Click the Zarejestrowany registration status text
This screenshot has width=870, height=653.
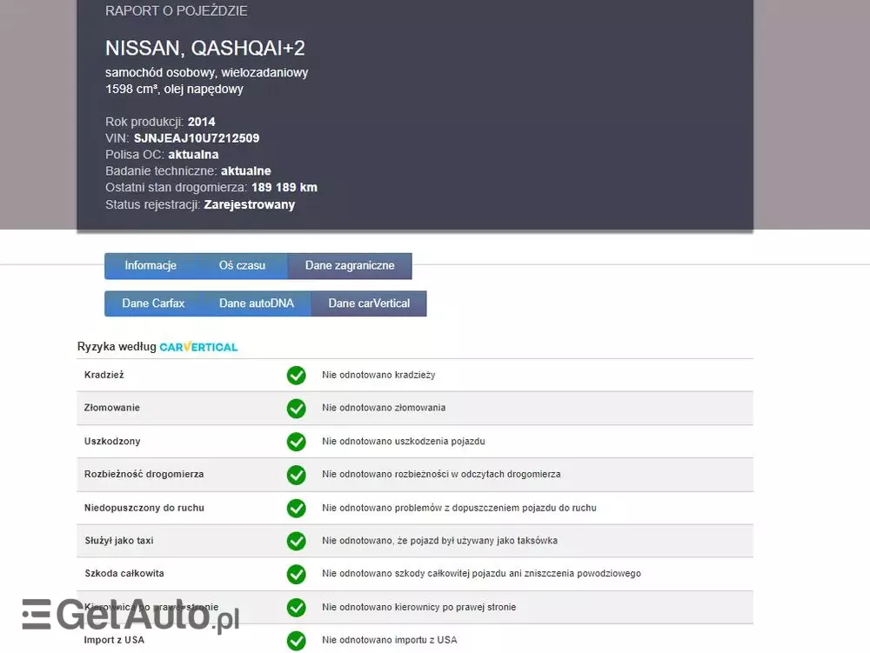click(250, 204)
